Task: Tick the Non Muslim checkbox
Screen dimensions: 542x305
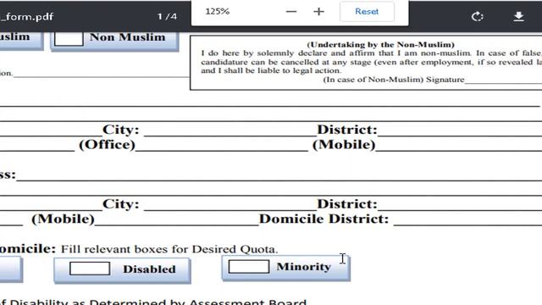Action: coord(69,38)
